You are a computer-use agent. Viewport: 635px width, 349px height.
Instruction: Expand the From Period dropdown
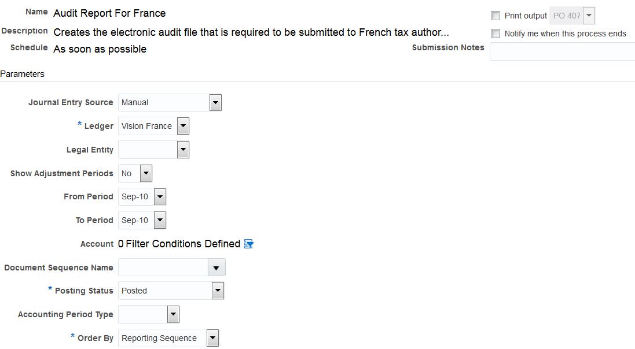(x=160, y=197)
